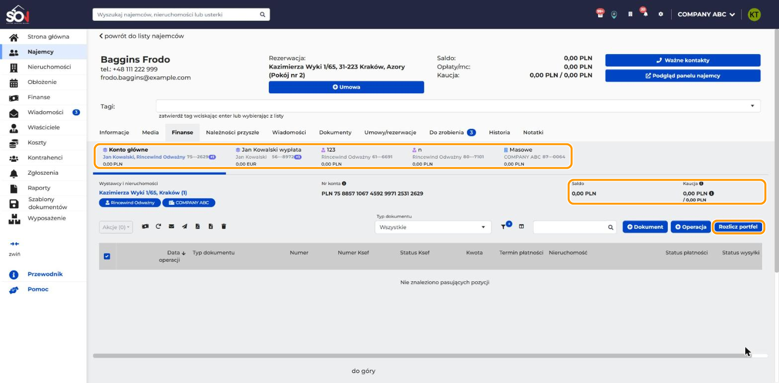
Task: Open Ważne kontakty button
Action: pos(683,60)
